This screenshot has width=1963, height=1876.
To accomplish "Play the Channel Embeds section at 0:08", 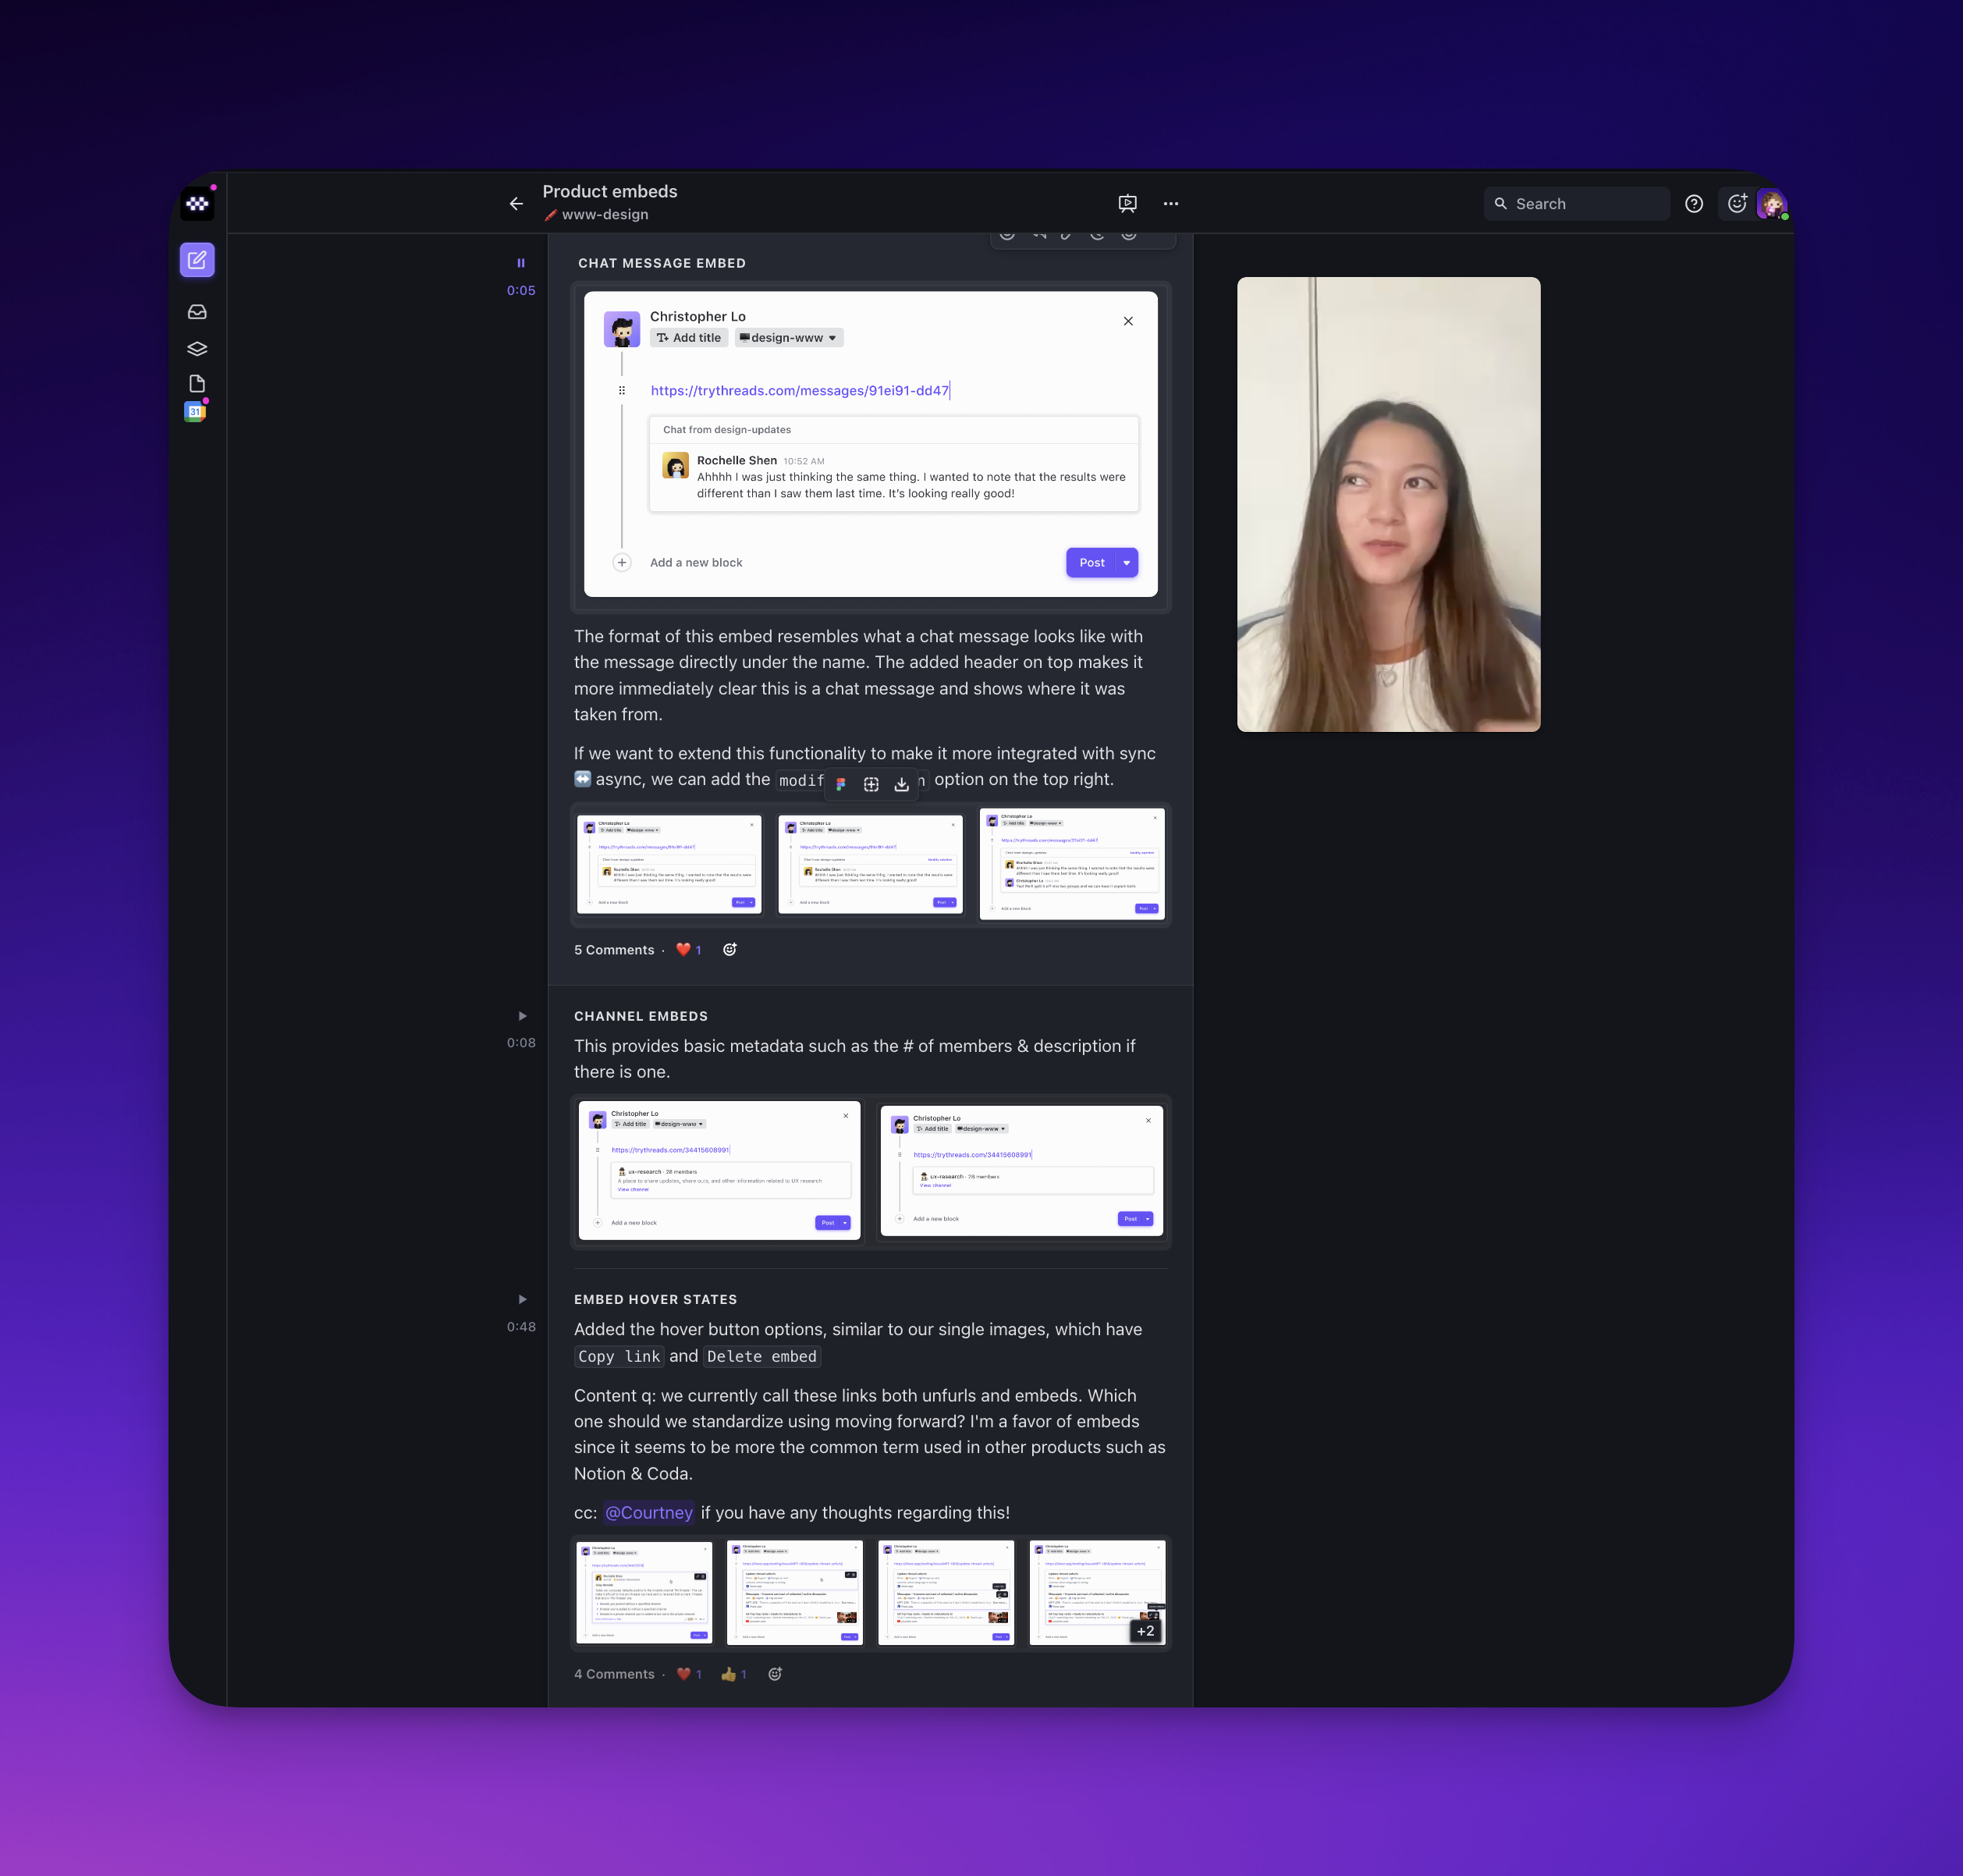I will [521, 1016].
